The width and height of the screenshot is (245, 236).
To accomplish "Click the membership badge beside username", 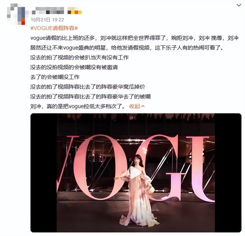I will pos(75,11).
